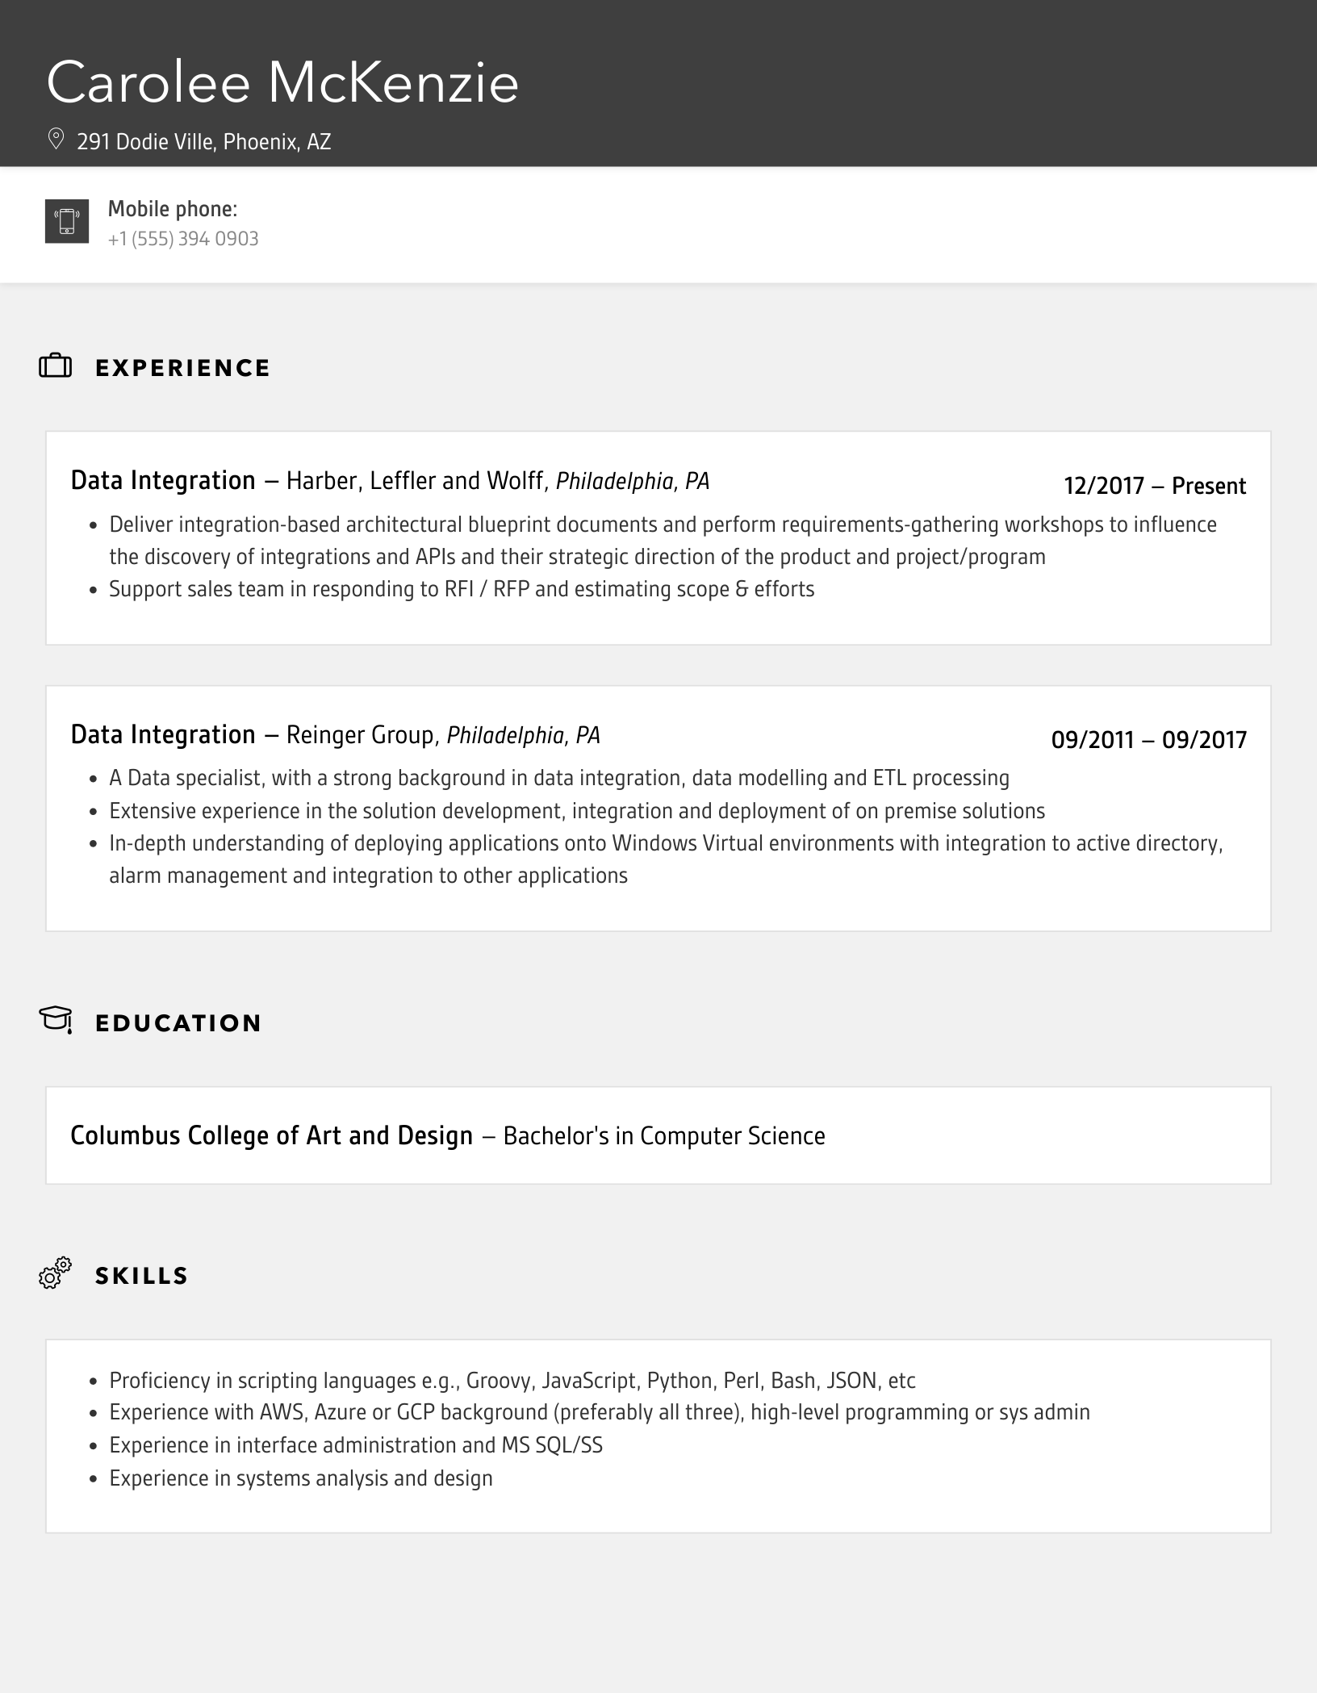Click the SKILLS section heading
This screenshot has height=1693, width=1317.
pyautogui.click(x=142, y=1276)
